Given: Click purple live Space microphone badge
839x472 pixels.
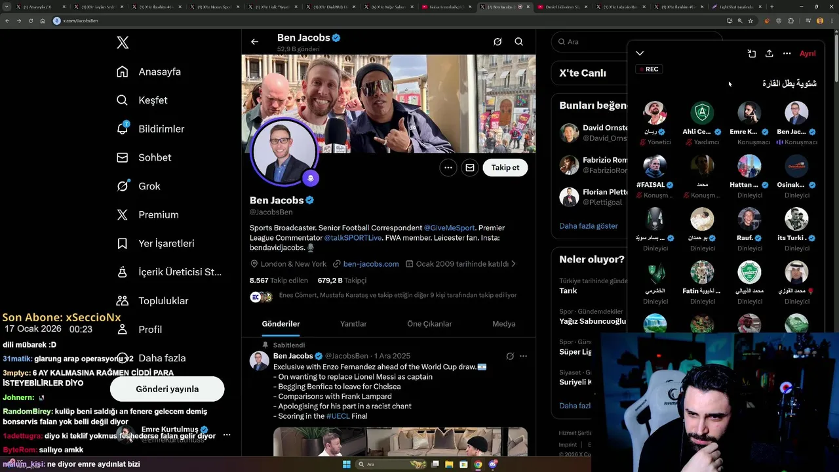Looking at the screenshot, I should point(311,178).
